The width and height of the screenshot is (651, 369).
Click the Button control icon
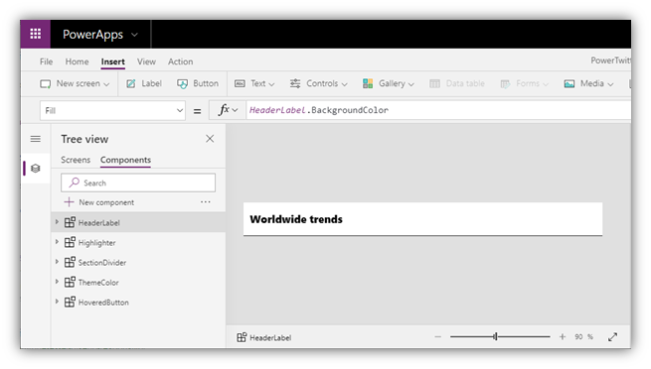tap(182, 84)
